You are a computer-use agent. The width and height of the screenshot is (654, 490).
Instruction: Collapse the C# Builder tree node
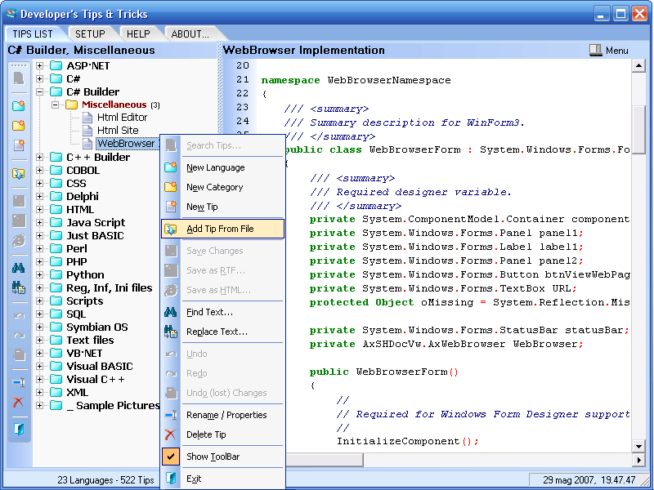point(39,91)
